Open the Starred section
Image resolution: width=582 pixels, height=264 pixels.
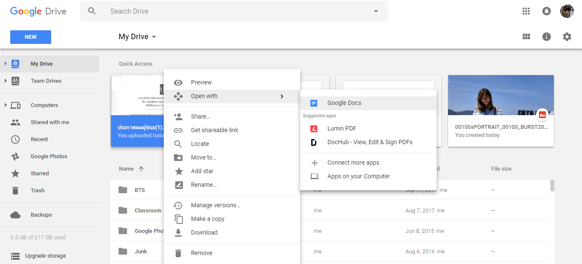coord(41,173)
